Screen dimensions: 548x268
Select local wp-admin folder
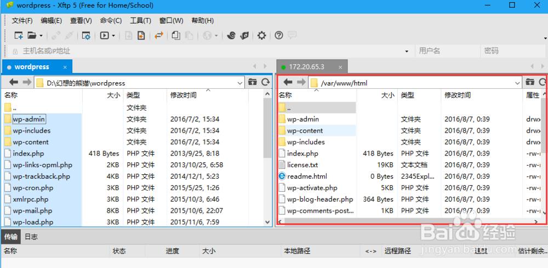tap(29, 119)
